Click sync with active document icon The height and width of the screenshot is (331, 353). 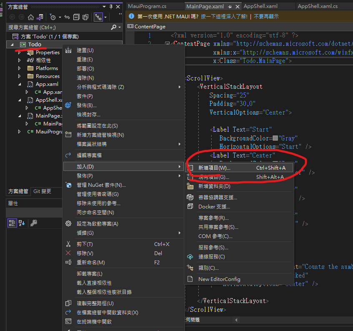pyautogui.click(x=67, y=17)
